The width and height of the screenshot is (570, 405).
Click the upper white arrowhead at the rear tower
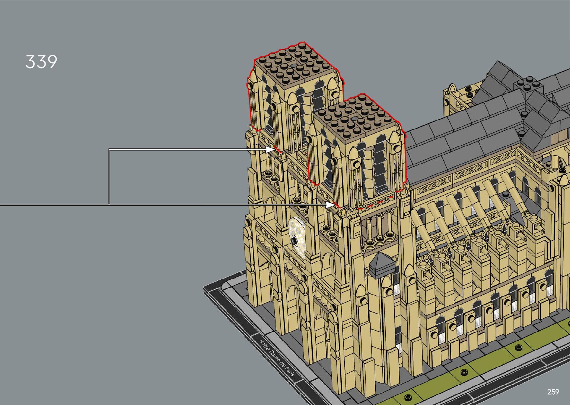(271, 150)
